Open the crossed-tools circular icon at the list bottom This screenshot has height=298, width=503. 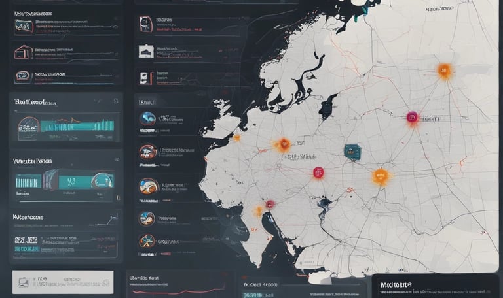(x=147, y=241)
